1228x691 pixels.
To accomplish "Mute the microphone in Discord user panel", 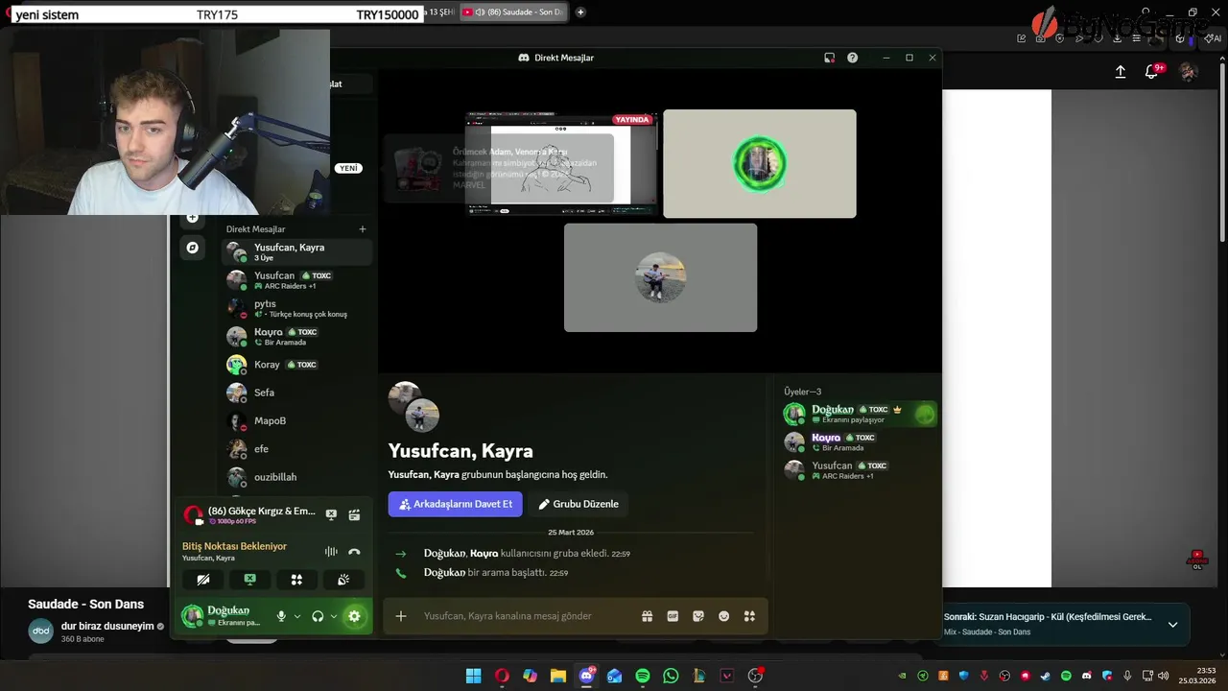I will click(281, 616).
